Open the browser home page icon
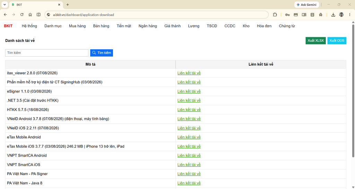This screenshot has height=189, width=355. click(x=30, y=15)
